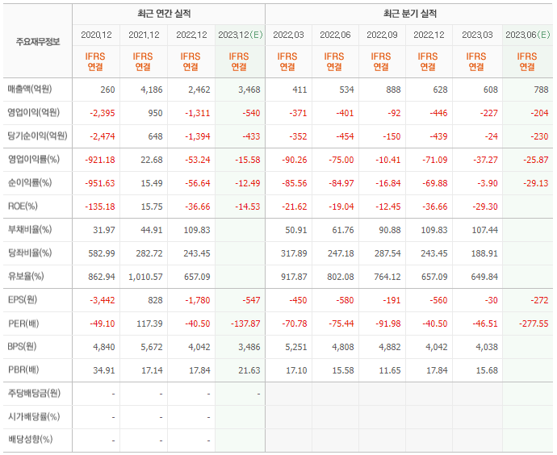Click the 21.63 PBR estimate value

coord(249,370)
